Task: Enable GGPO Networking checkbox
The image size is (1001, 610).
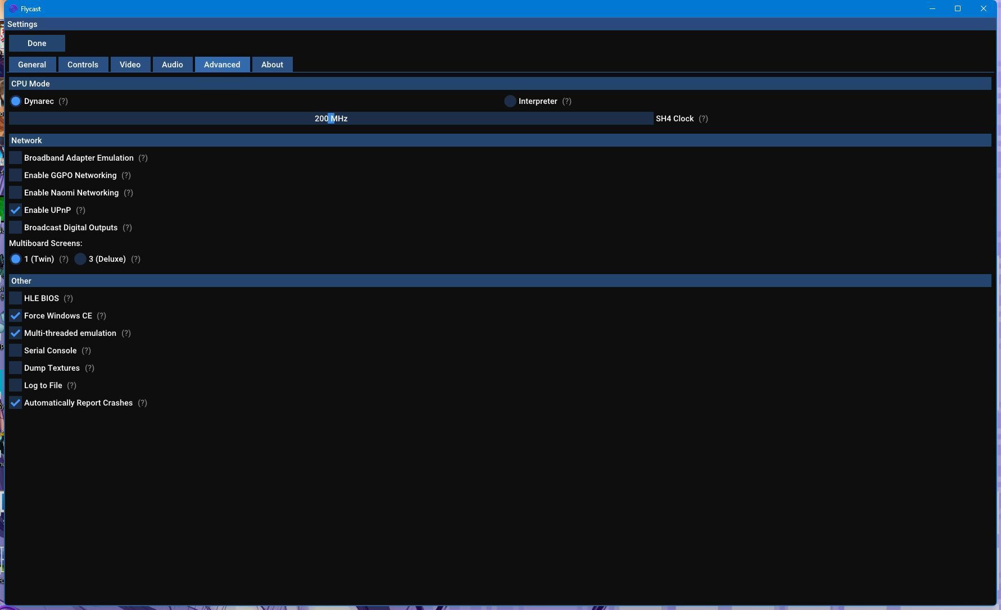Action: [x=16, y=176]
